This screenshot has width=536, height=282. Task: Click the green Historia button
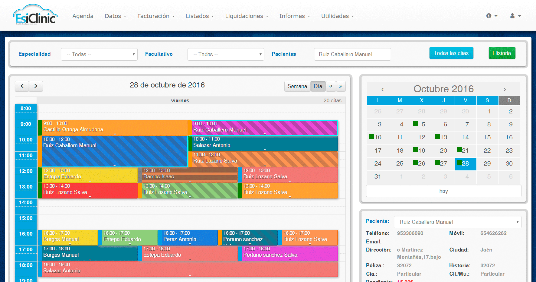coord(502,53)
